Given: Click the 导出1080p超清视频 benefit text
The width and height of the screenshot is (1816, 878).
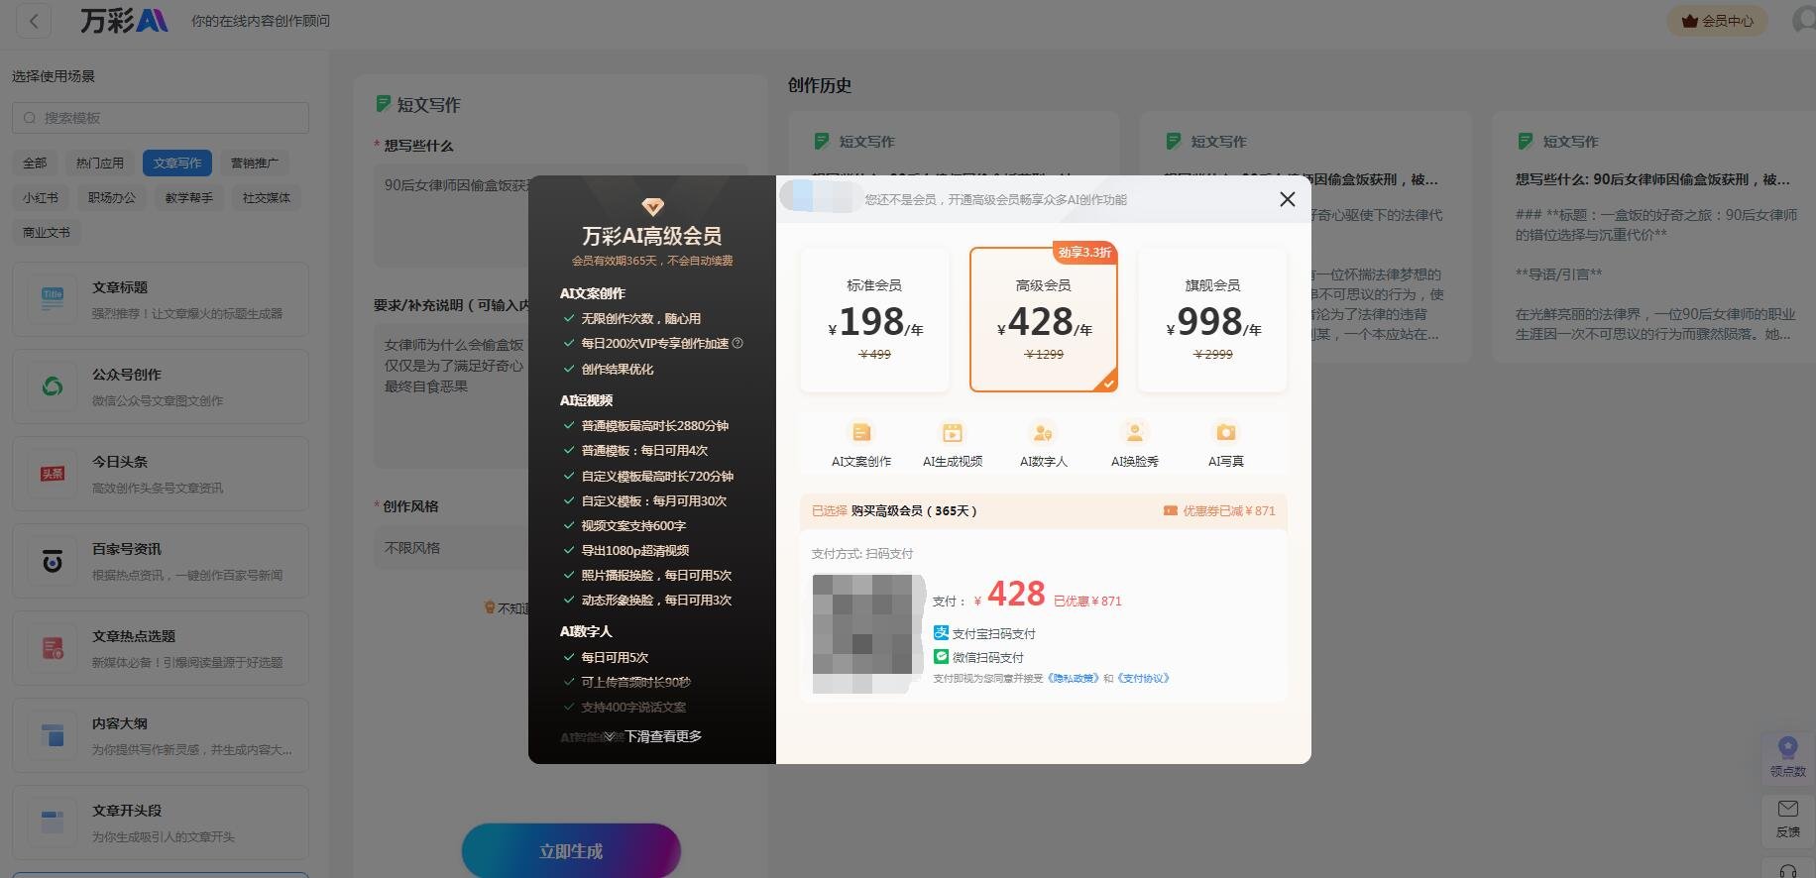Looking at the screenshot, I should pyautogui.click(x=634, y=551).
